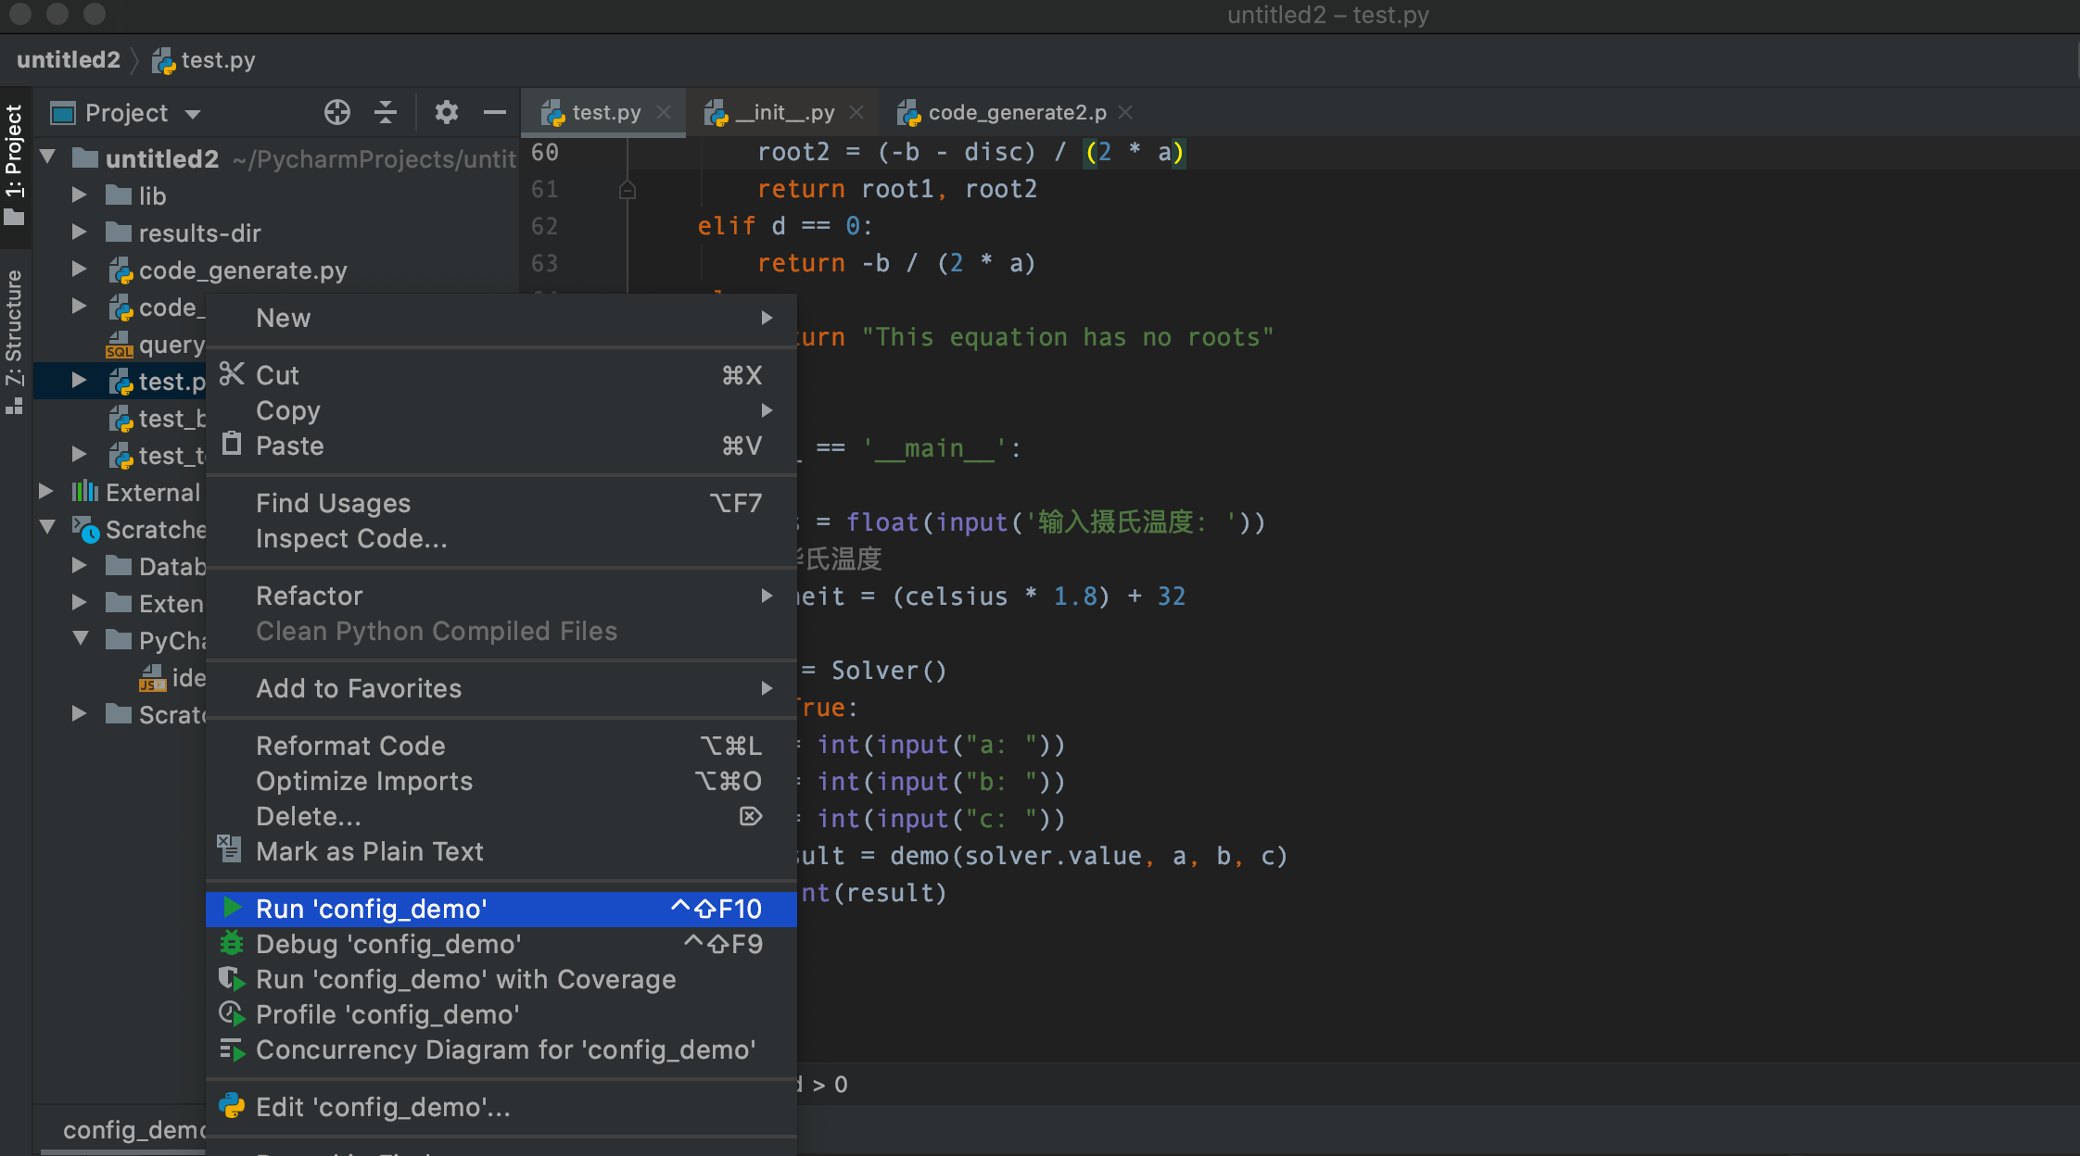Collapse all with the project toolbar icon

tap(386, 113)
